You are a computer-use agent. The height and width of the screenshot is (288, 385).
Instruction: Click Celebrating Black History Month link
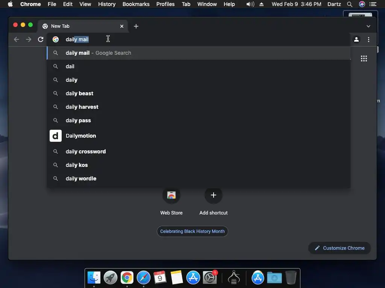click(192, 231)
